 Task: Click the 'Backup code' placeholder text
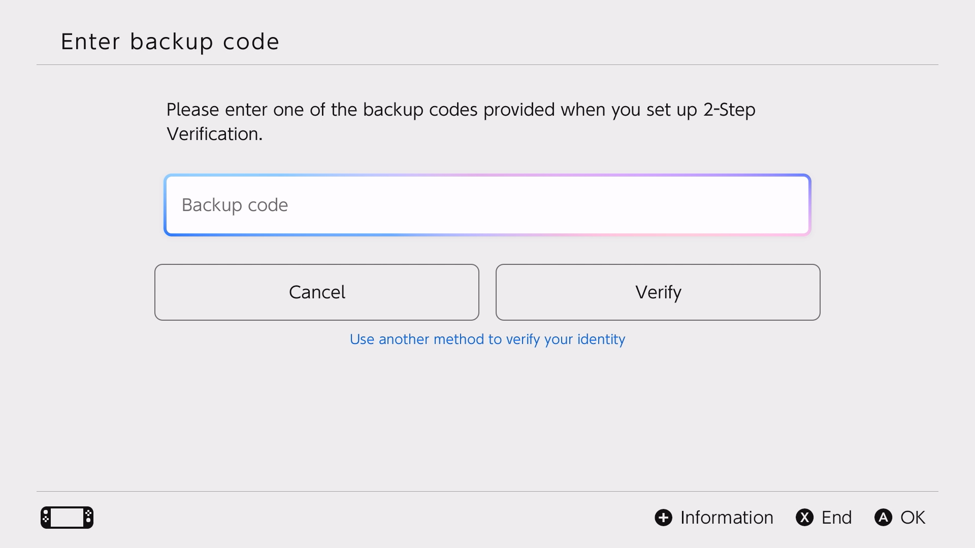point(235,205)
